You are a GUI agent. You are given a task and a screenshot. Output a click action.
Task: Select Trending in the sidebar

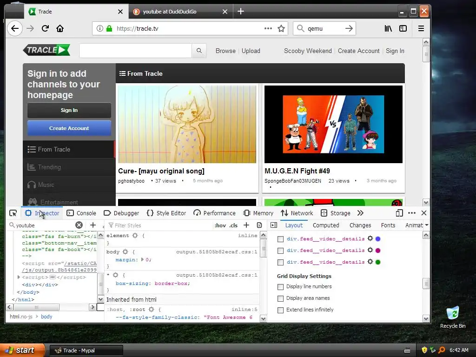tap(69, 167)
